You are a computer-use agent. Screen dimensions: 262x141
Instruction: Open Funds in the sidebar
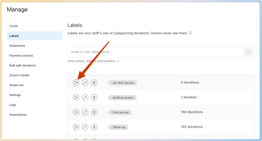14,26
